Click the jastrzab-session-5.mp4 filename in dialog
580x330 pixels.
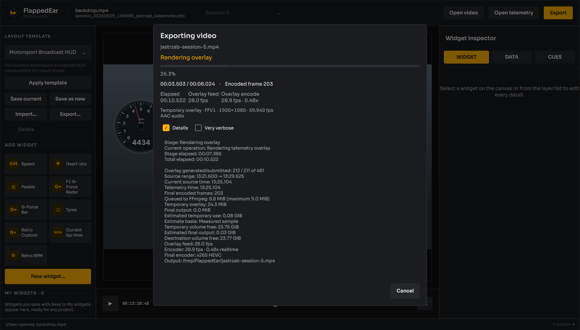click(190, 47)
